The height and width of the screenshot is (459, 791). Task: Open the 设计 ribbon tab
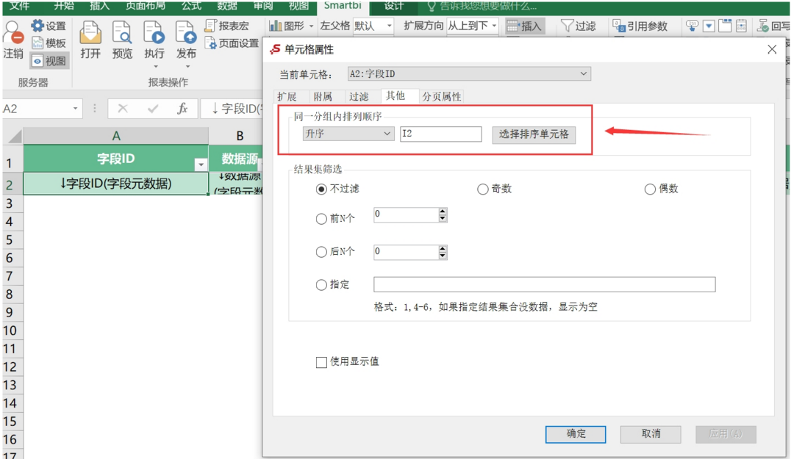(x=394, y=6)
